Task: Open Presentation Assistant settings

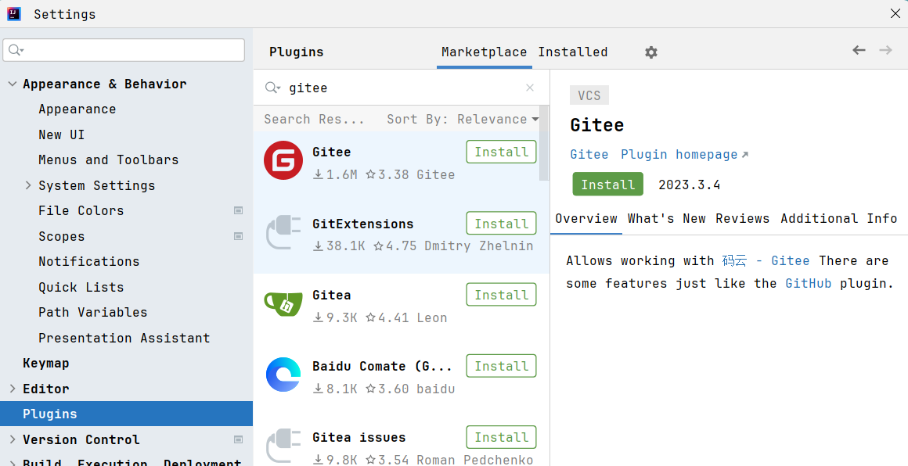Action: (x=124, y=338)
